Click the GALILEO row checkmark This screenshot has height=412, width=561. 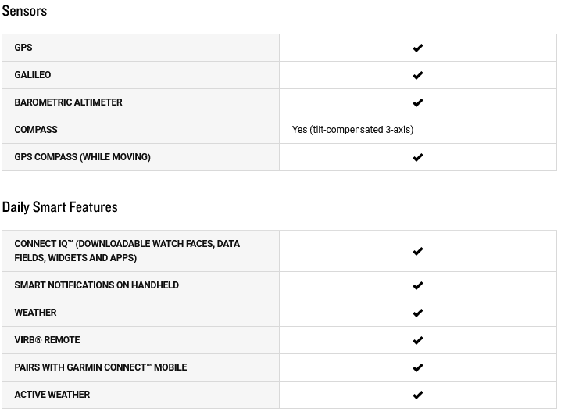pos(418,75)
